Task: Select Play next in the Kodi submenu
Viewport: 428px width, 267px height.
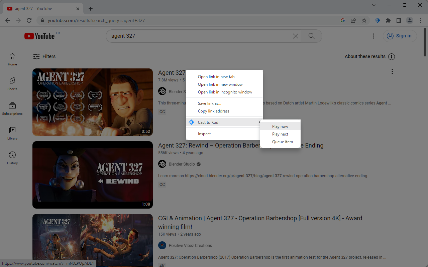Action: point(280,134)
